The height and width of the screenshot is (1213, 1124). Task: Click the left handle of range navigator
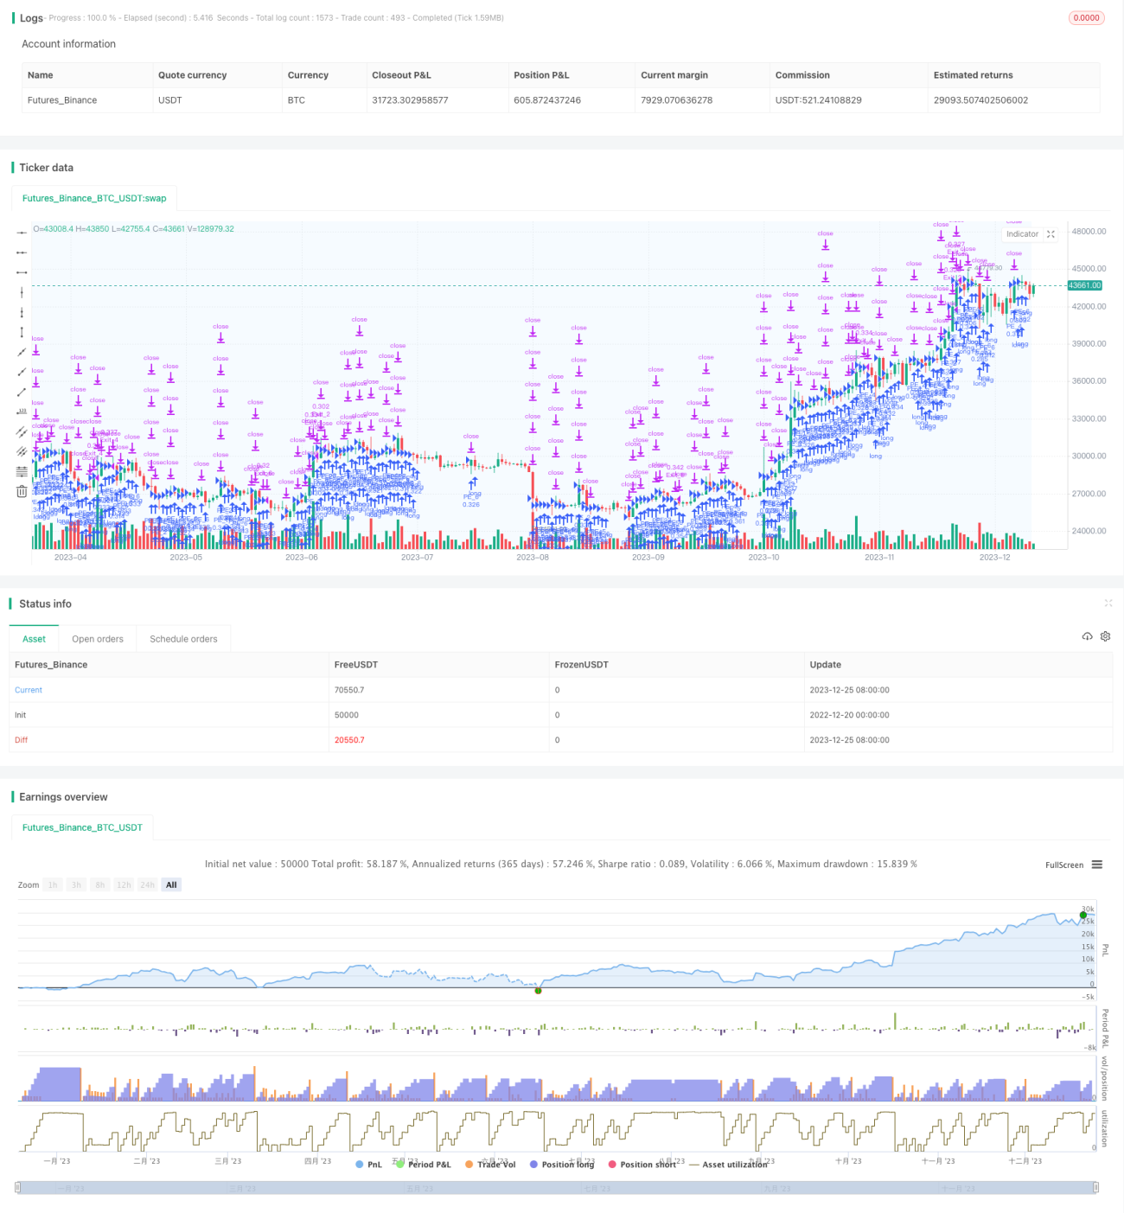(18, 1187)
